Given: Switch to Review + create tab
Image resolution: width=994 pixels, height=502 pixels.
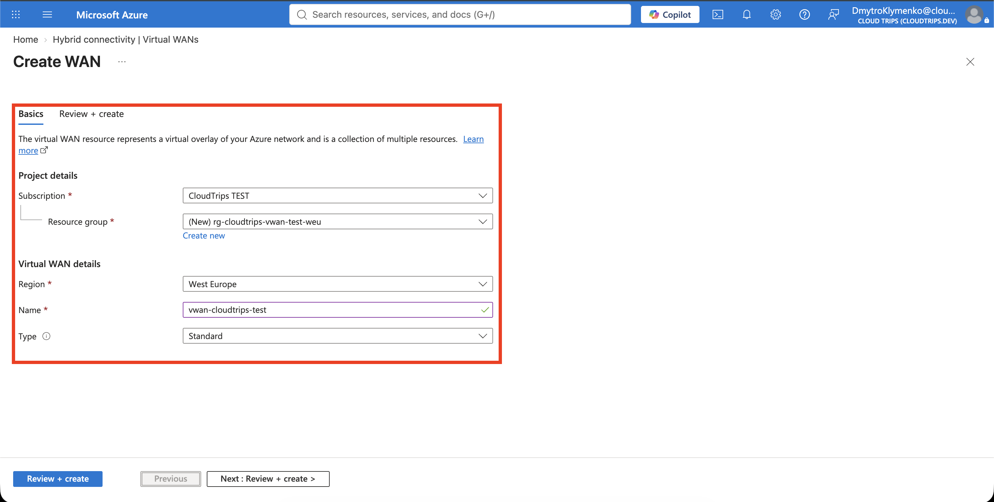Looking at the screenshot, I should tap(91, 114).
